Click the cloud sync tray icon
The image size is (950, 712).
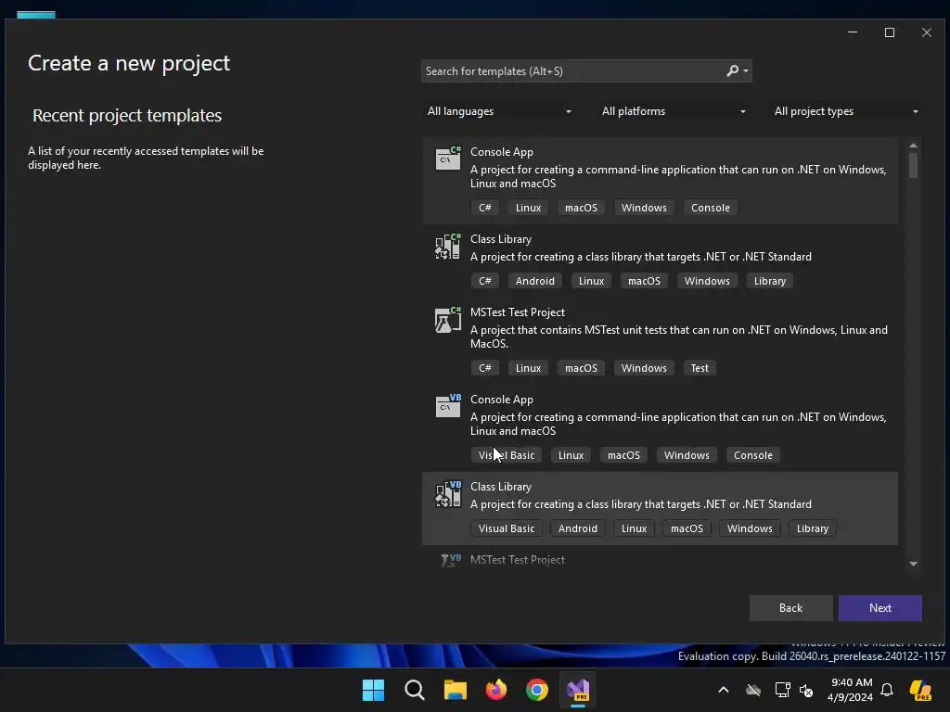(753, 690)
